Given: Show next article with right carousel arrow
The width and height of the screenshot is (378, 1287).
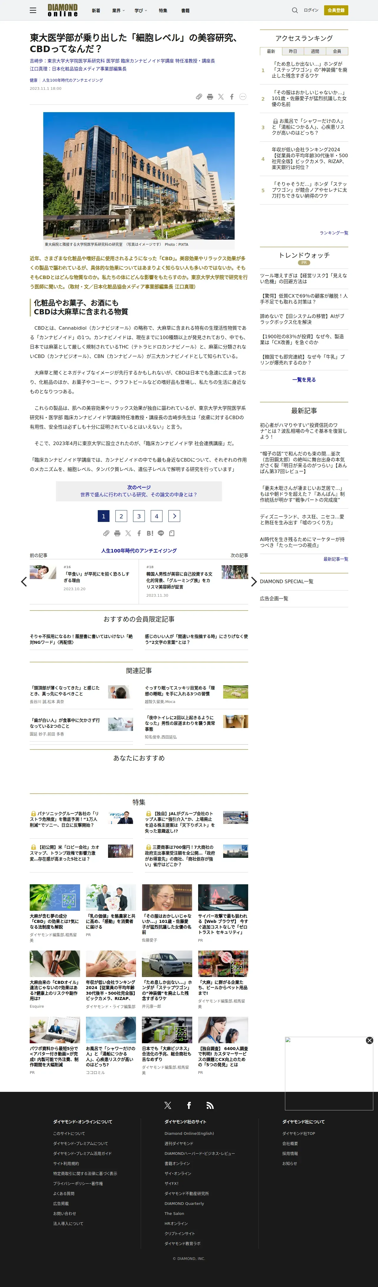Looking at the screenshot, I should point(254,582).
